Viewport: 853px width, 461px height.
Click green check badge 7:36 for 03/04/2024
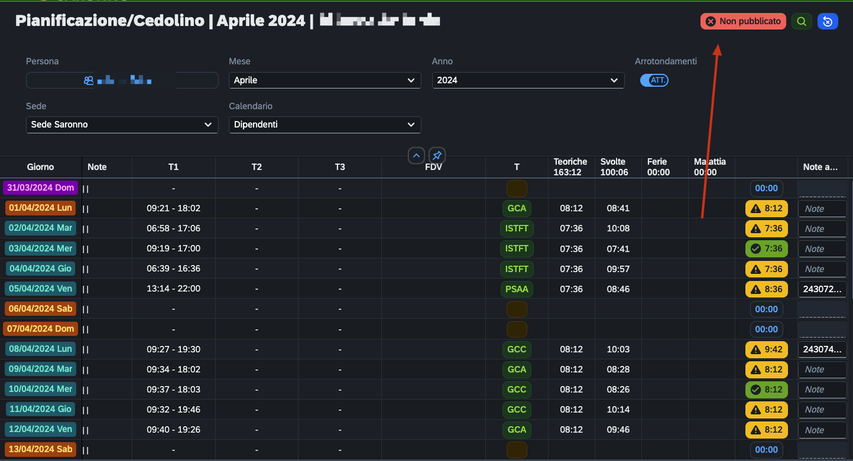click(x=767, y=249)
